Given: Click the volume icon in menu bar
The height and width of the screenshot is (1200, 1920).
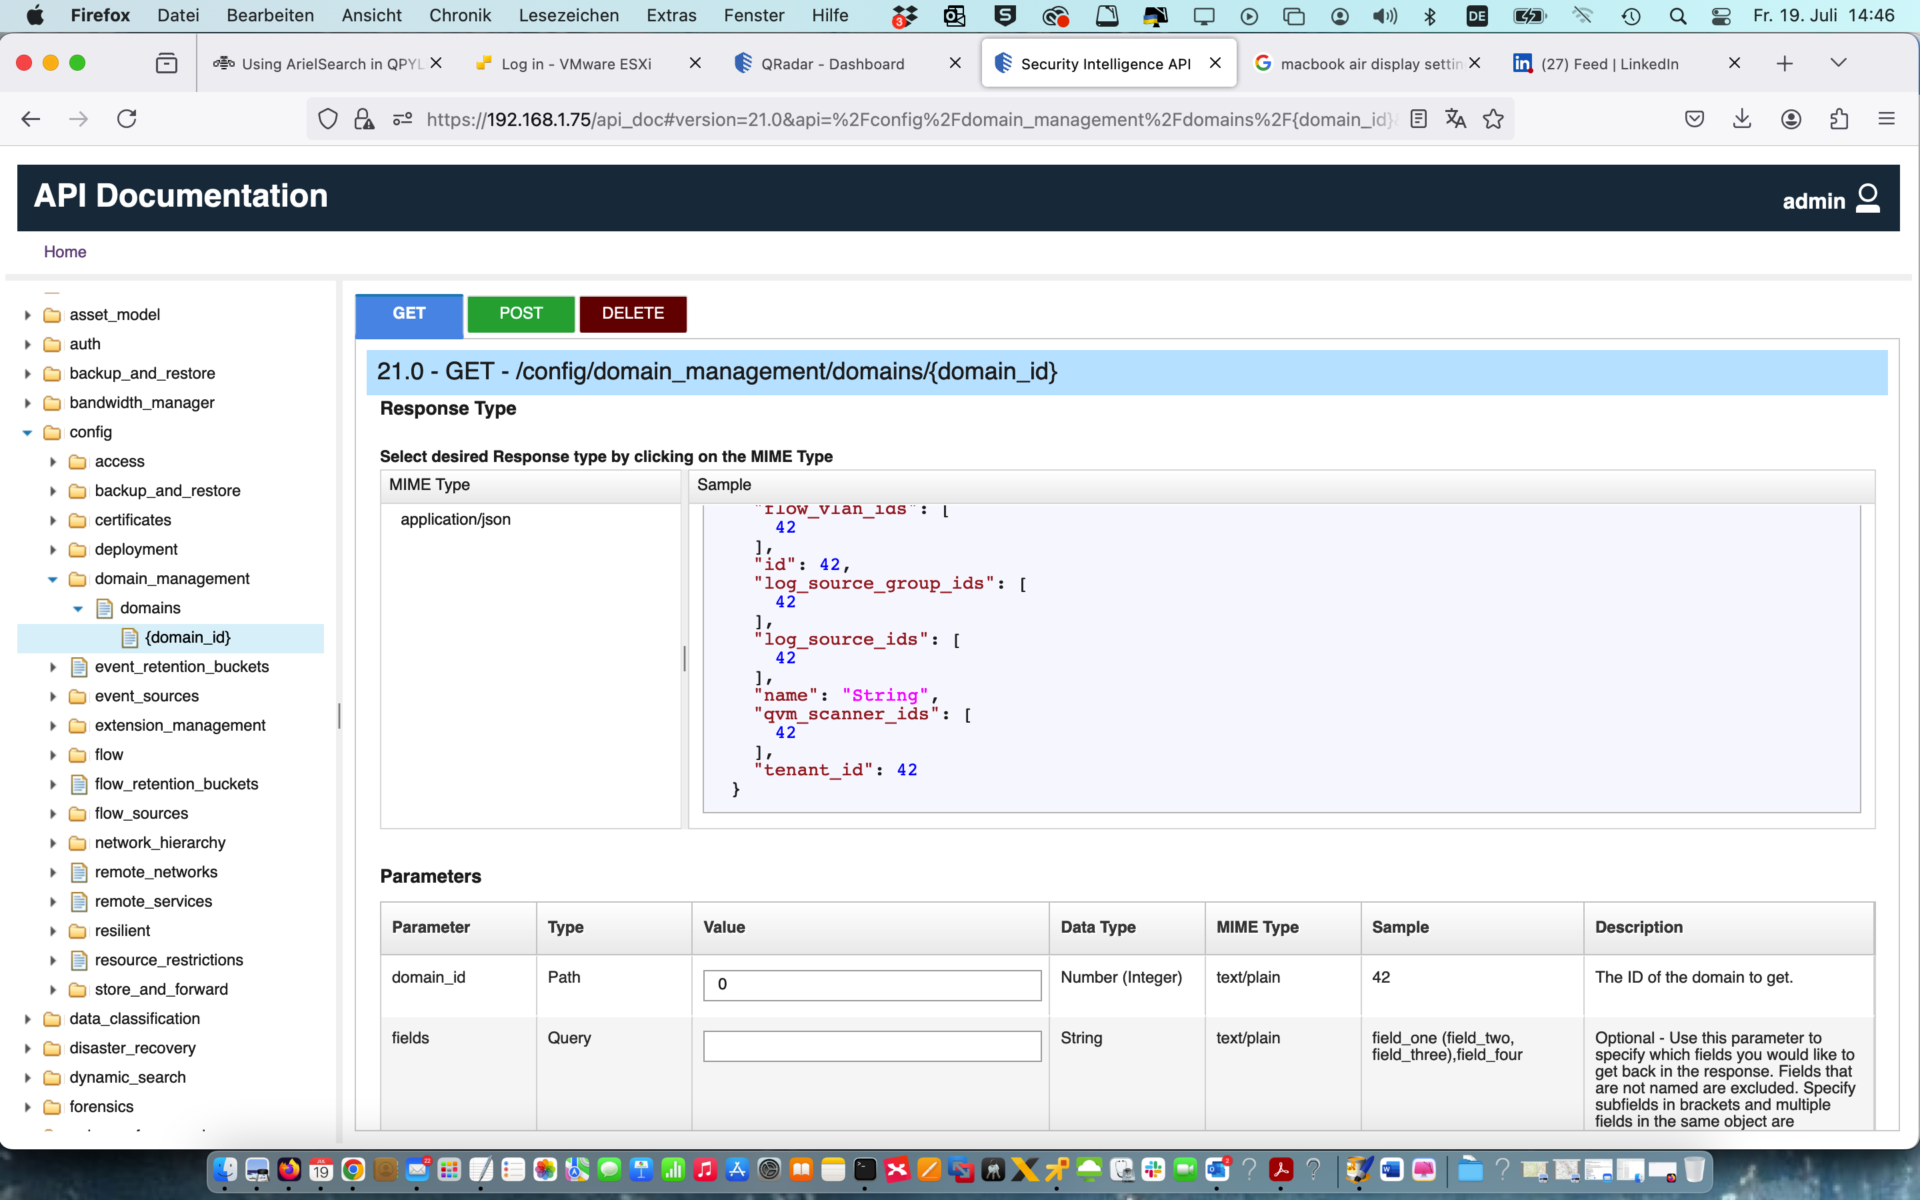Looking at the screenshot, I should 1385,16.
